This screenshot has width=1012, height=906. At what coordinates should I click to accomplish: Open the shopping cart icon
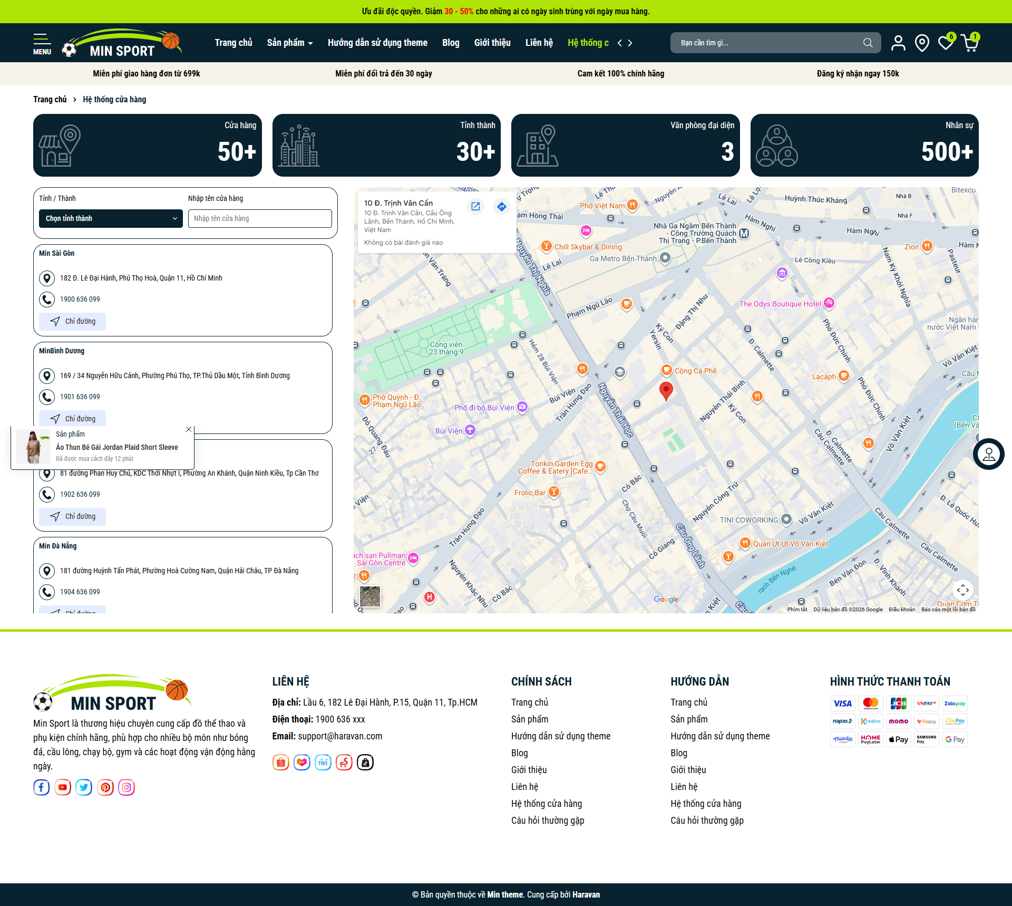pyautogui.click(x=969, y=43)
